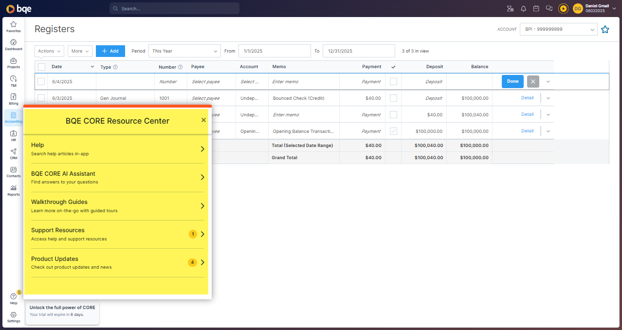Open Detail for the Bounced Check transaction
Viewport: 622px width, 330px height.
tap(527, 98)
